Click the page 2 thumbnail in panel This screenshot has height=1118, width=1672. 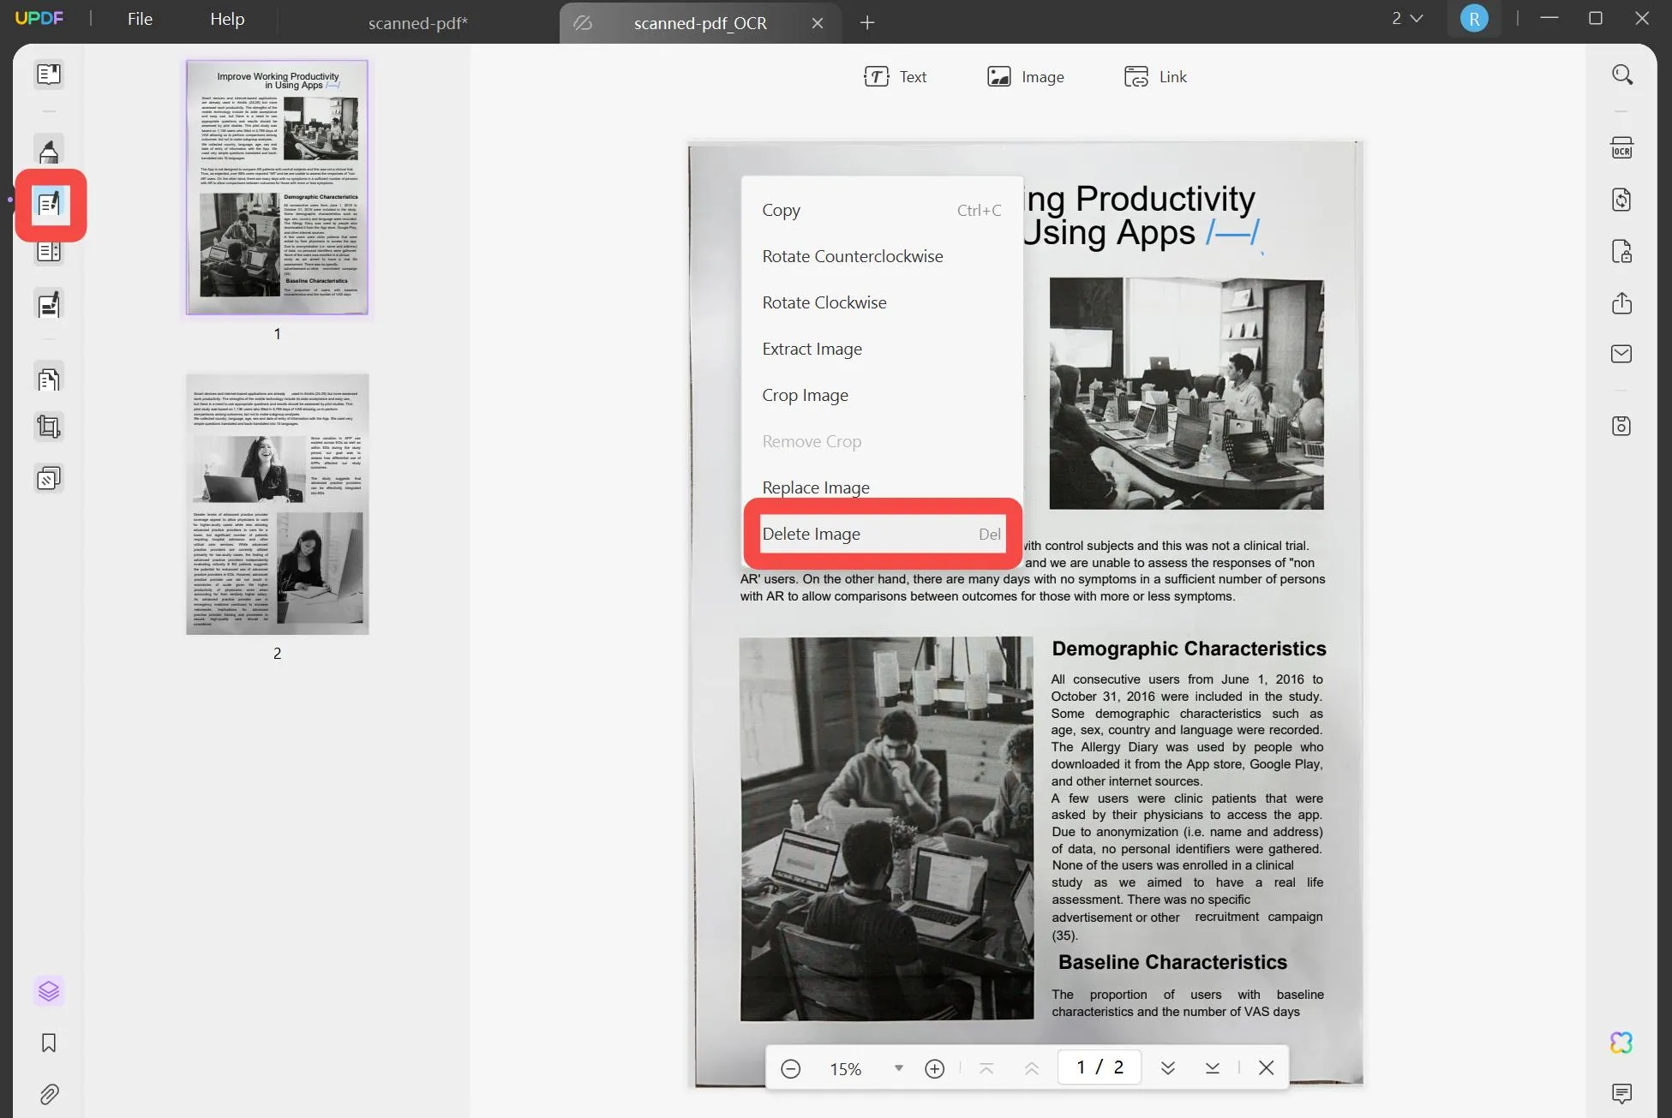click(277, 503)
